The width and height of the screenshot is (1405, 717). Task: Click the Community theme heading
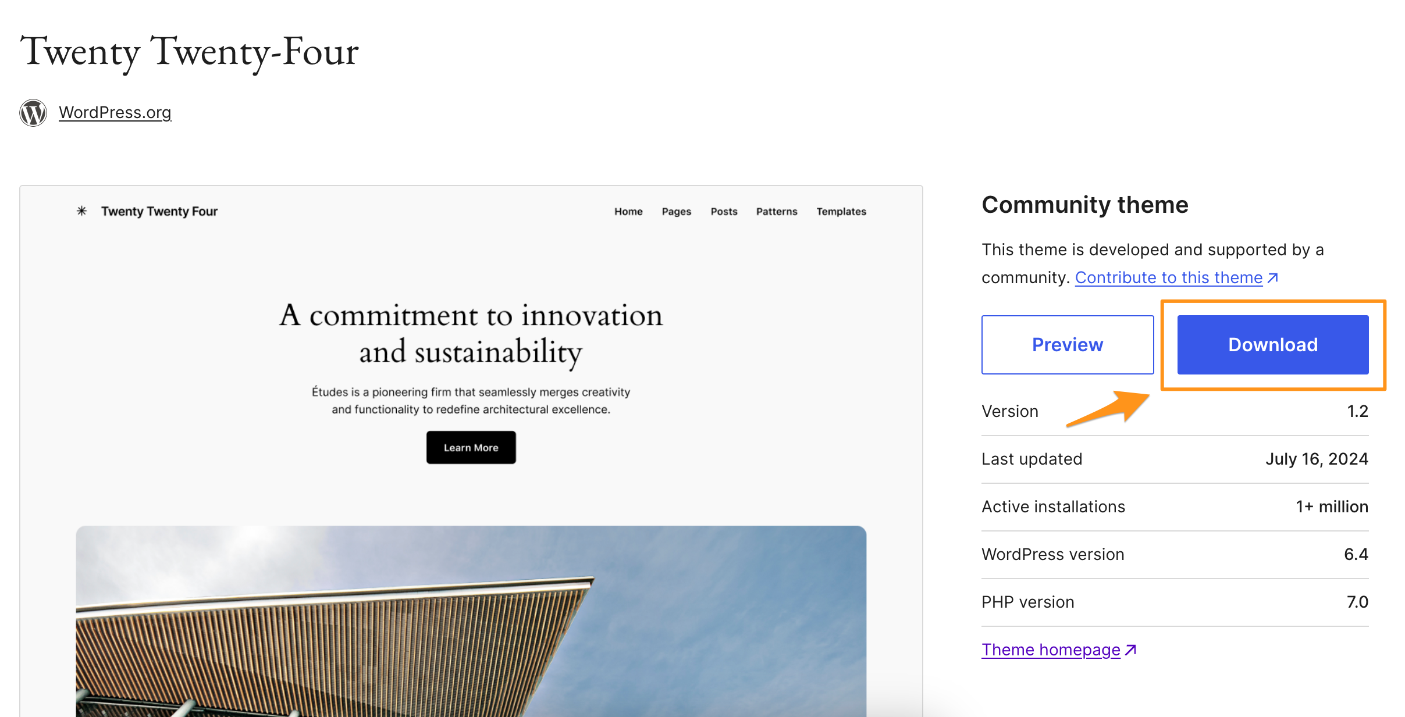tap(1084, 205)
